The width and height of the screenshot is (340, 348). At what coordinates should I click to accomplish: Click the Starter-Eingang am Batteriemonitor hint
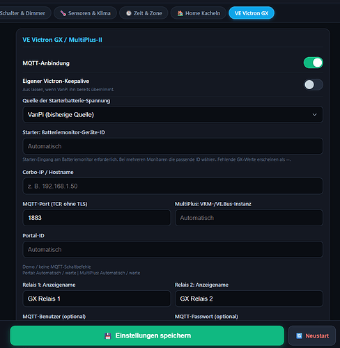coord(157,159)
